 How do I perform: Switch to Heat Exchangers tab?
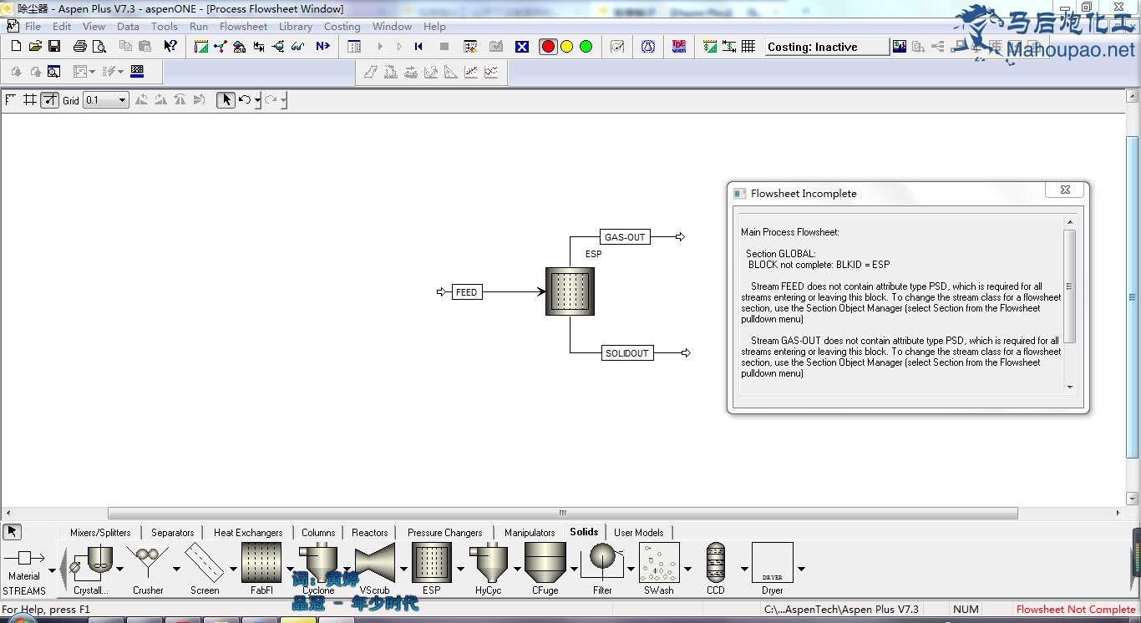point(248,532)
